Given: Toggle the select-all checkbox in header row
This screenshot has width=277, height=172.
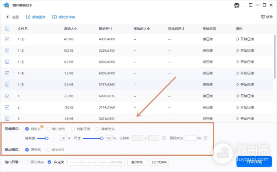Looking at the screenshot, I should coord(7,29).
